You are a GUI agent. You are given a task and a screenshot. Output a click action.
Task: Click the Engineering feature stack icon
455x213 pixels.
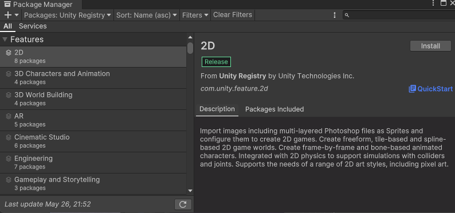pos(9,159)
